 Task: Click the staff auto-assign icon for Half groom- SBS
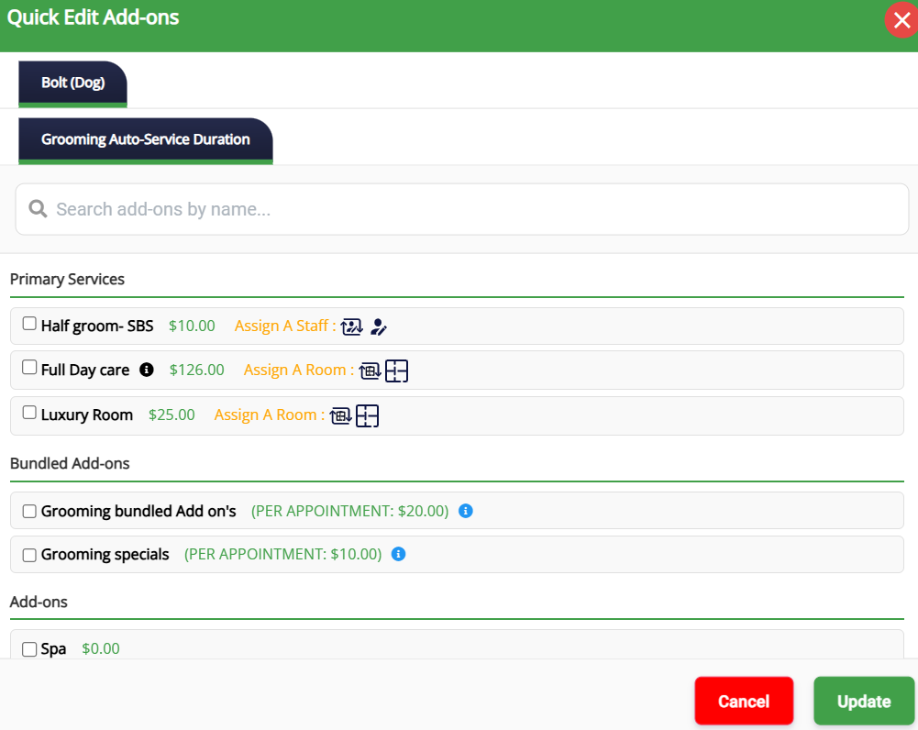(351, 326)
